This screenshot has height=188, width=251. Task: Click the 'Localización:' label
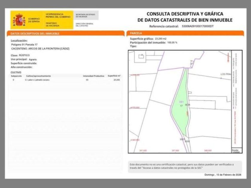(x=19, y=41)
